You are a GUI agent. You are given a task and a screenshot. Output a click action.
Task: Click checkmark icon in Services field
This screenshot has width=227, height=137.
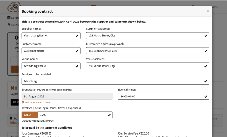[206, 81]
